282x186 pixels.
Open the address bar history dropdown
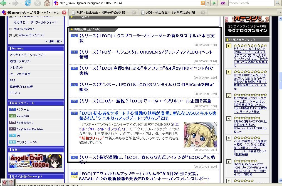pos(208,3)
